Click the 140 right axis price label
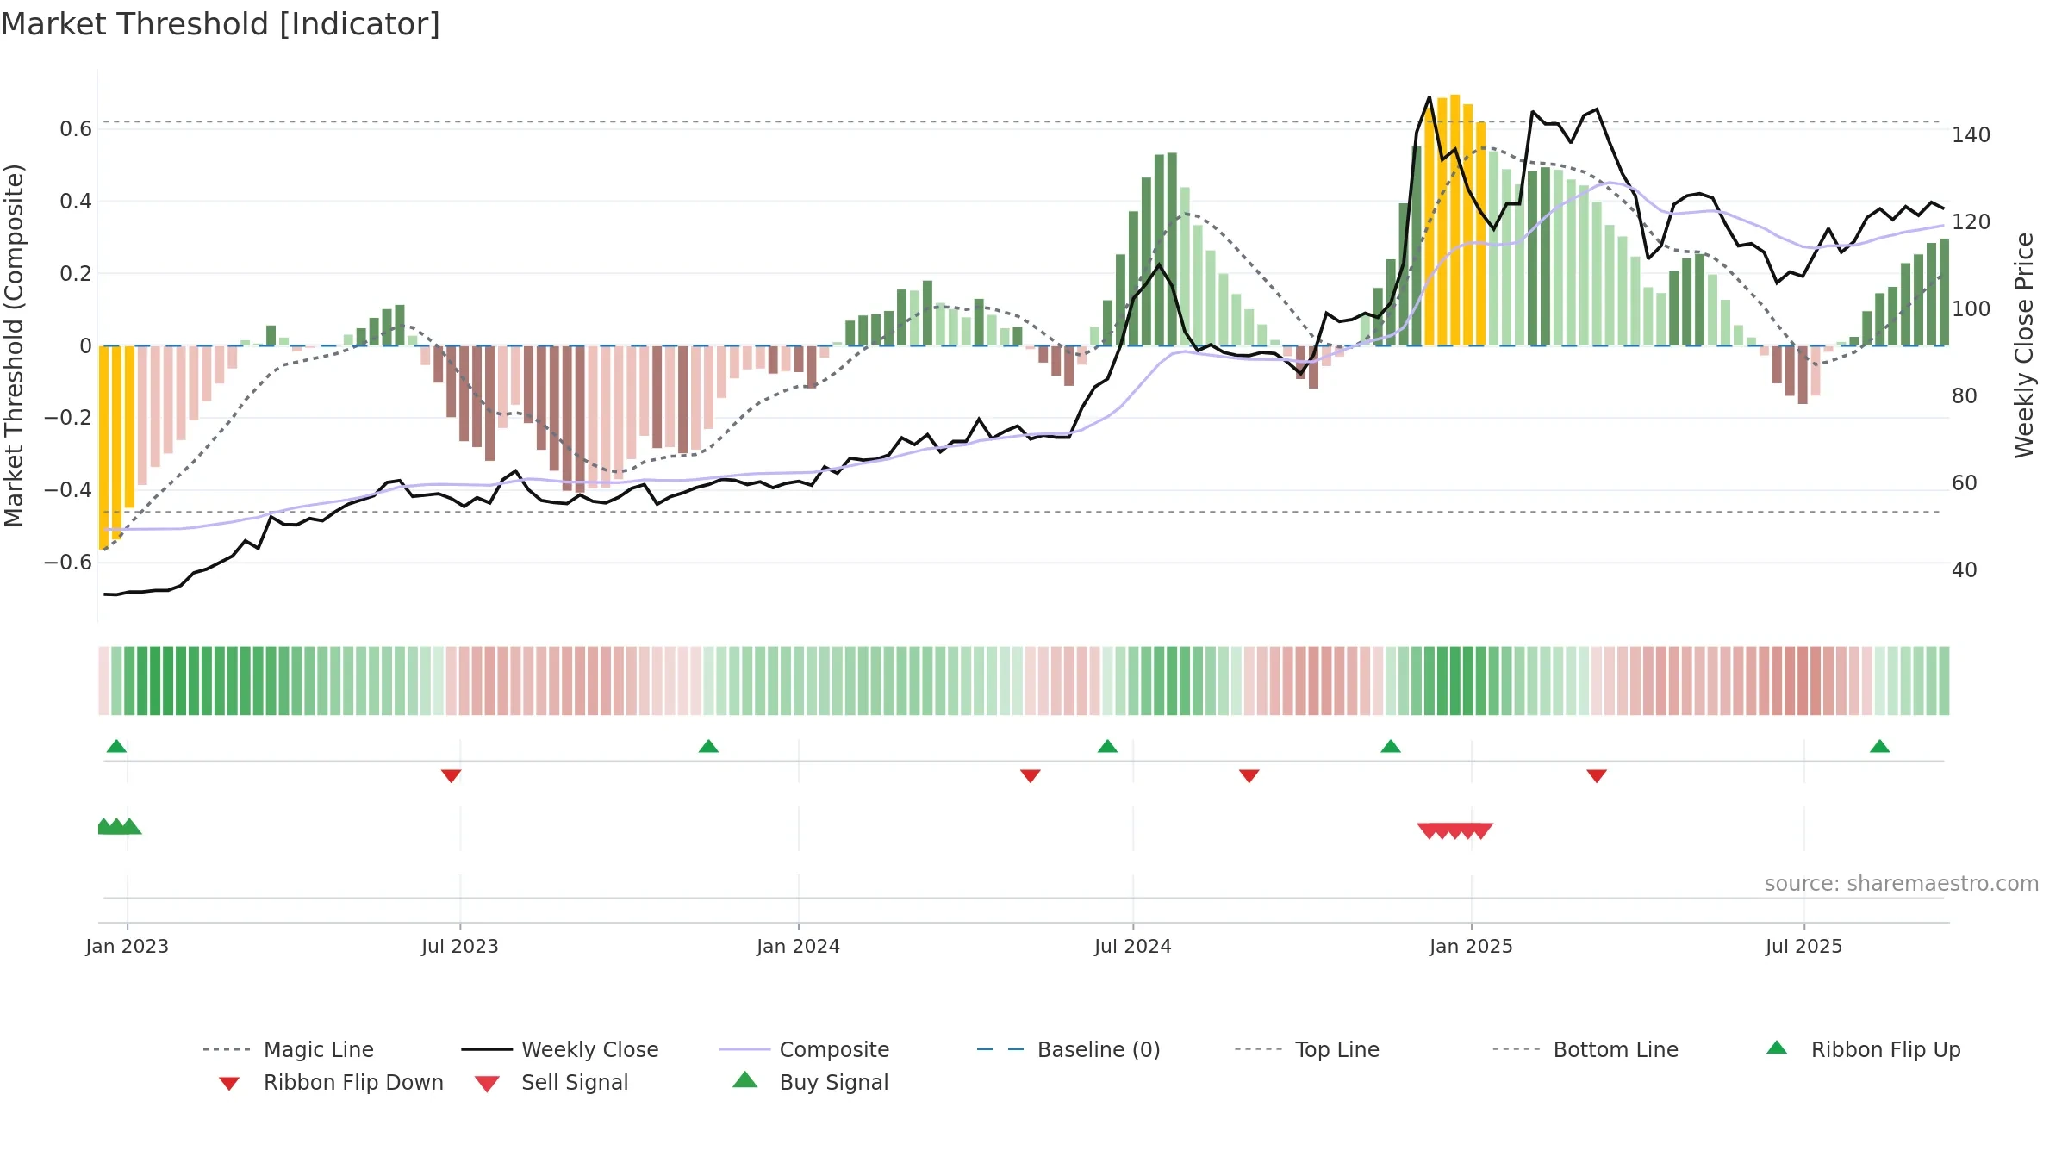The image size is (2068, 1163). 1971,135
